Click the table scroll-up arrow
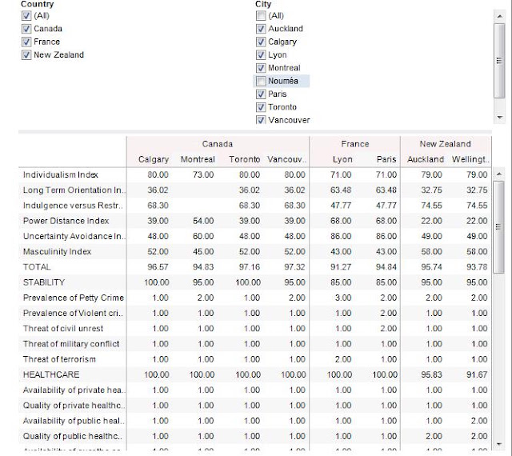The height and width of the screenshot is (456, 512). 498,174
